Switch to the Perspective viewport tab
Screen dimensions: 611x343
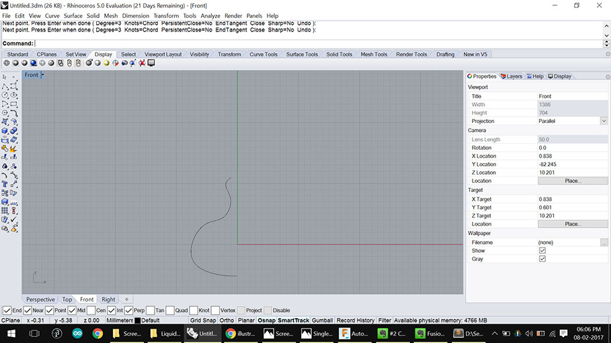[40, 299]
